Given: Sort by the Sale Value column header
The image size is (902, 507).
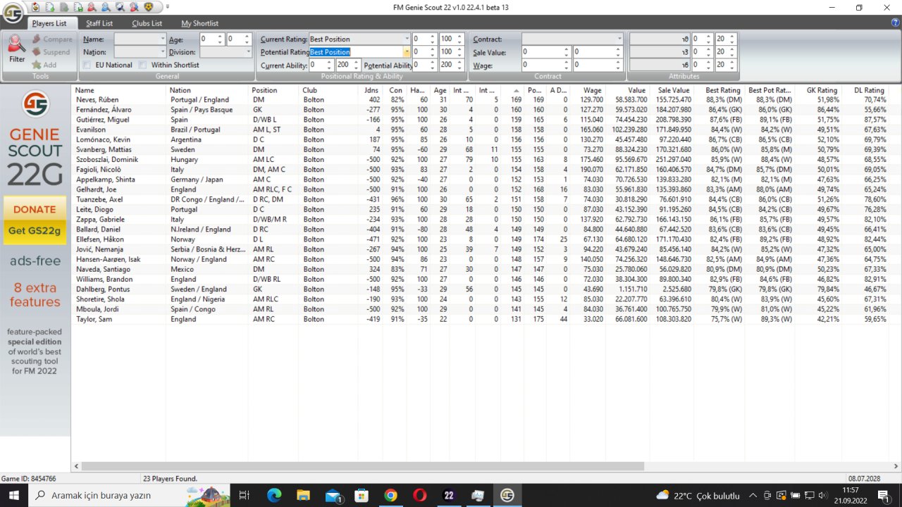Looking at the screenshot, I should pyautogui.click(x=672, y=90).
